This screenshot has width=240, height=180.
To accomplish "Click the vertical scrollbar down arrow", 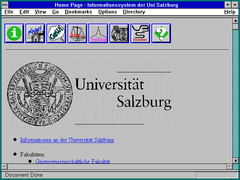I will pos(235,160).
